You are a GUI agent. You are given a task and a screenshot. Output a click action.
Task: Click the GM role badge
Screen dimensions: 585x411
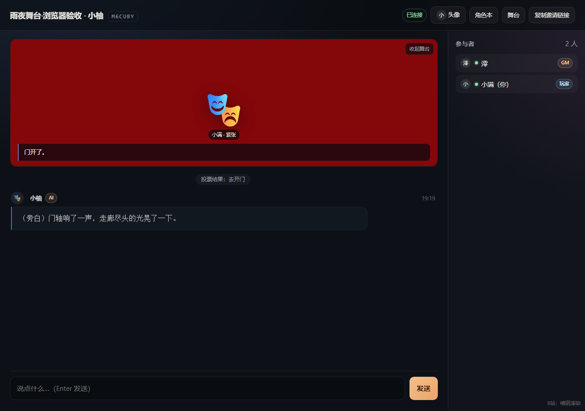pos(565,63)
